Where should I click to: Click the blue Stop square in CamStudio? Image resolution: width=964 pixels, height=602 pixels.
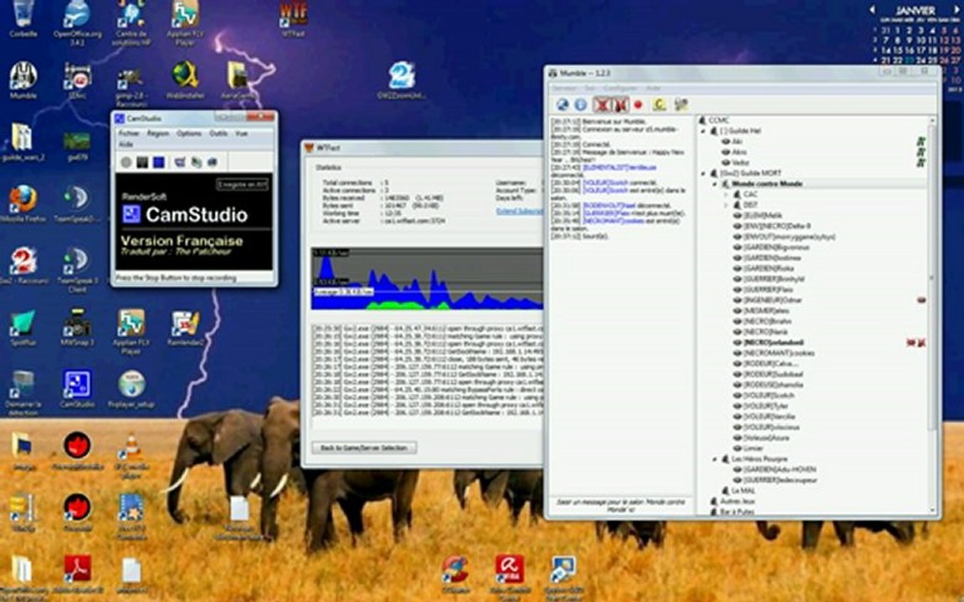point(159,162)
